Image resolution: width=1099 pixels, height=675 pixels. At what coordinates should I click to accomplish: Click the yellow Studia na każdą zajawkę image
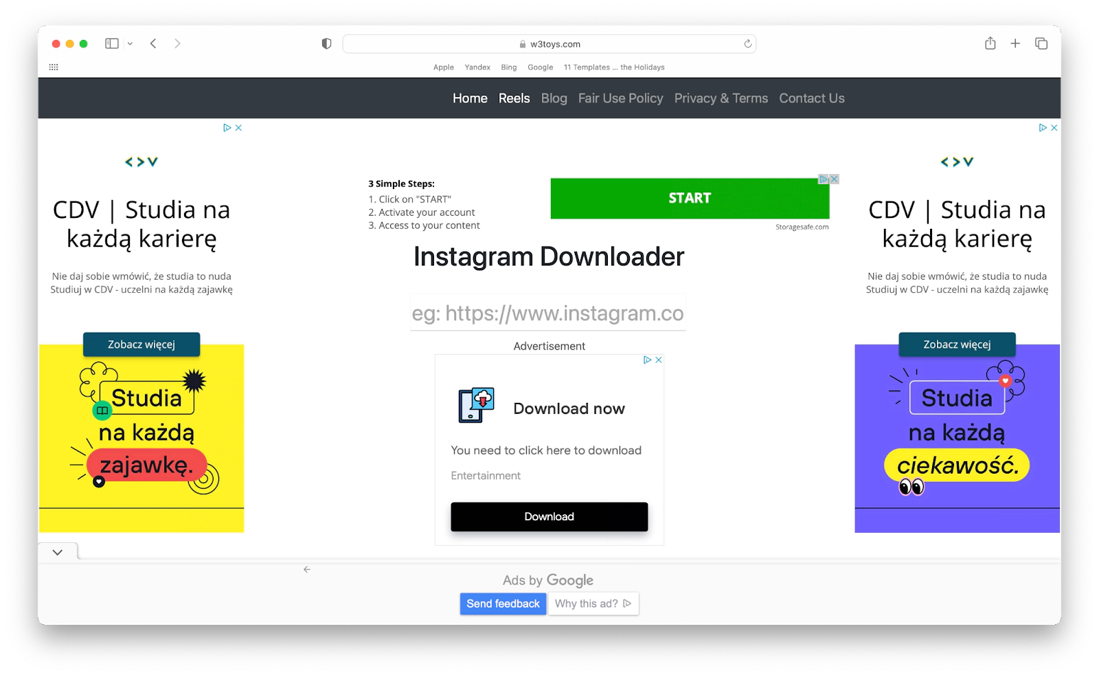click(x=141, y=439)
